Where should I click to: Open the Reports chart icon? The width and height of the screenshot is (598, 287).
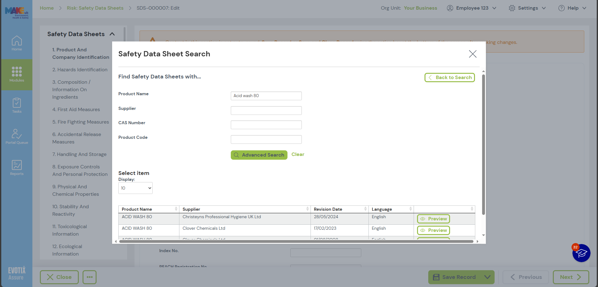coord(17,168)
